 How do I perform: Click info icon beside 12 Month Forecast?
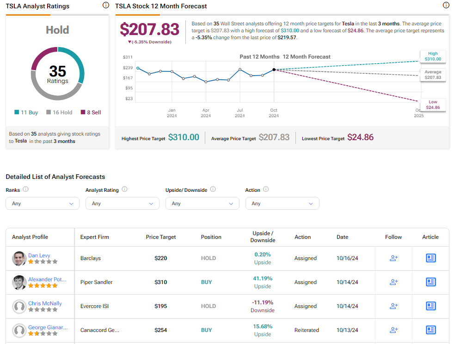[x=446, y=6]
